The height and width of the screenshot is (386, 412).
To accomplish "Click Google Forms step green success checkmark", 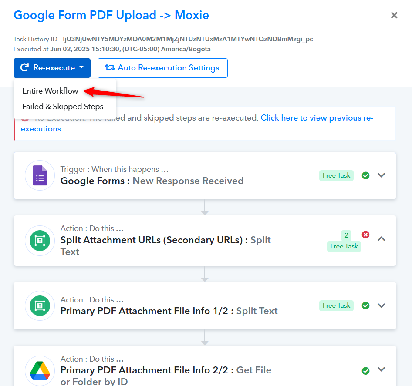I will point(365,175).
